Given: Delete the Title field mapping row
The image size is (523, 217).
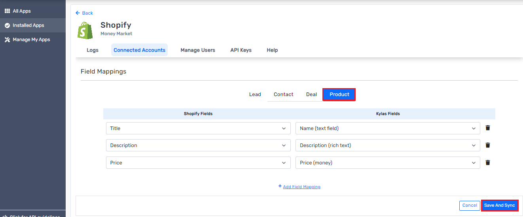Looking at the screenshot, I should click(x=488, y=128).
